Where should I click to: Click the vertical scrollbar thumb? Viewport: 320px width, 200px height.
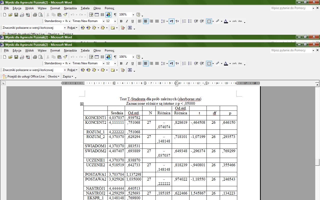coord(317,162)
